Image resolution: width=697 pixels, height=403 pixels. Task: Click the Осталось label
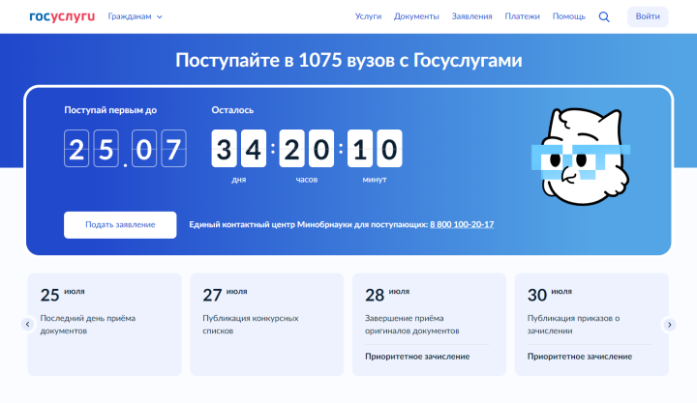pos(232,110)
